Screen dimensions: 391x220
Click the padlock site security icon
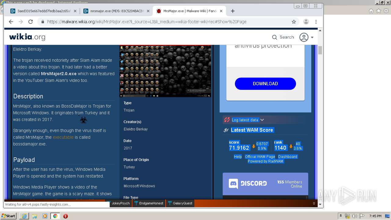tap(42, 22)
